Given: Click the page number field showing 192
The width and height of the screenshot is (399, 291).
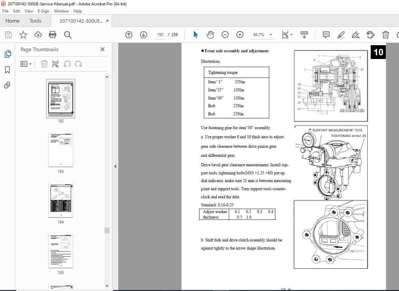Looking at the screenshot, I should pyautogui.click(x=160, y=35).
